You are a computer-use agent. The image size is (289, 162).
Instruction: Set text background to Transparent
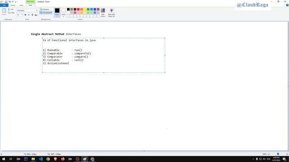pyautogui.click(x=46, y=13)
